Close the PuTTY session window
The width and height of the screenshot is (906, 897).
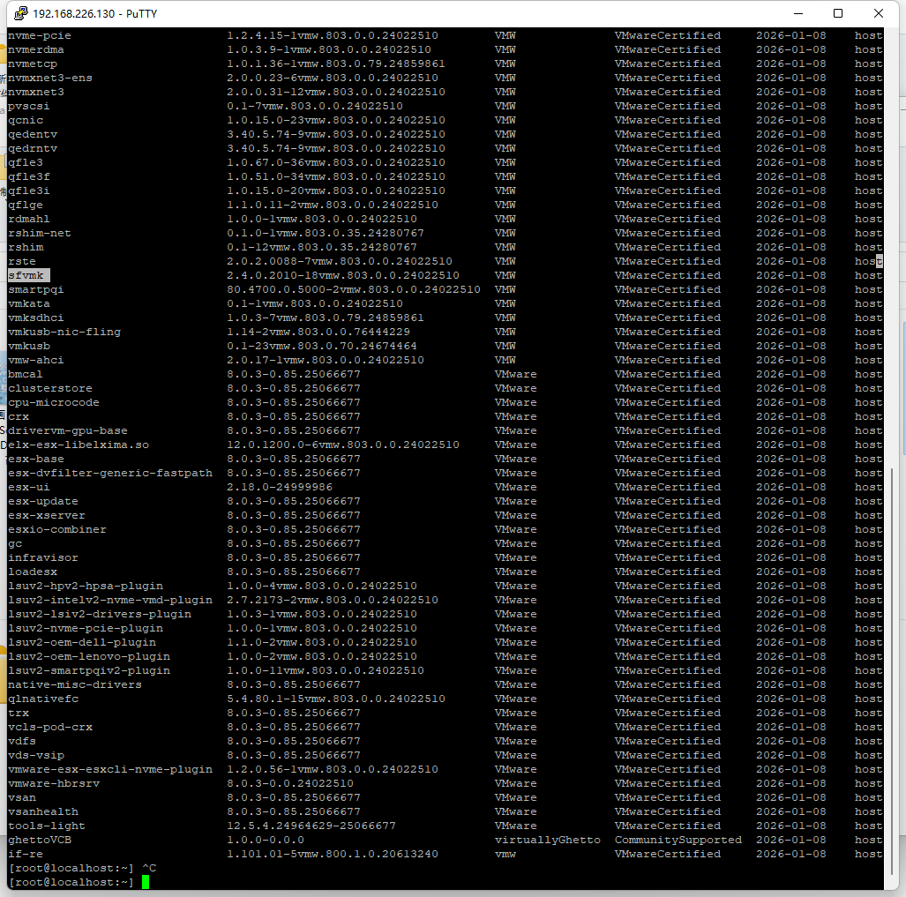click(879, 13)
